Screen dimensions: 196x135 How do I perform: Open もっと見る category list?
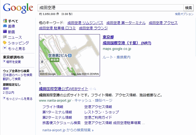[x=17, y=49]
